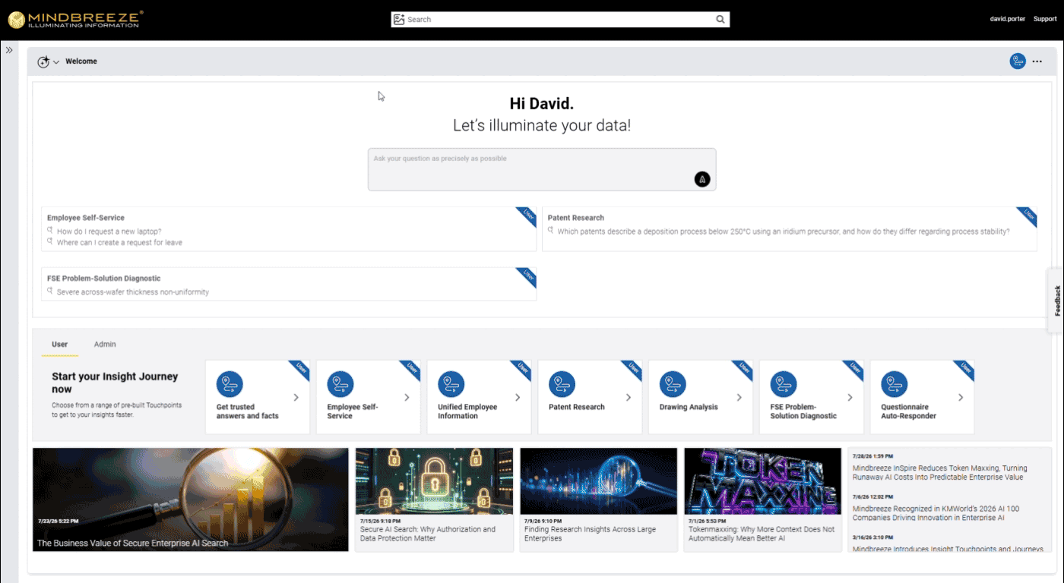Expand the Questionnaire Auto-Responder card chevron
The image size is (1064, 583).
point(961,398)
